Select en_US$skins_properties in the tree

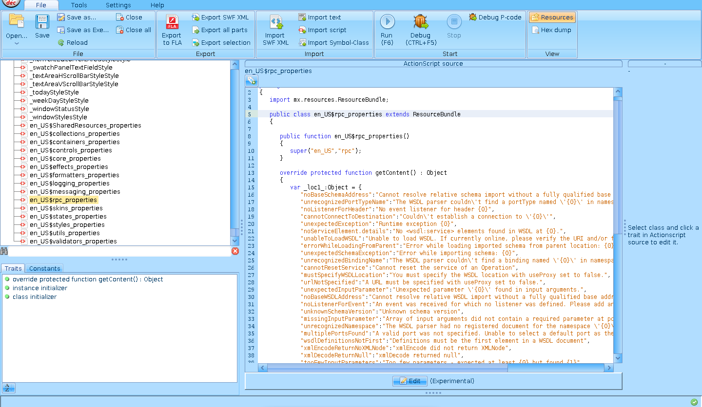(66, 208)
